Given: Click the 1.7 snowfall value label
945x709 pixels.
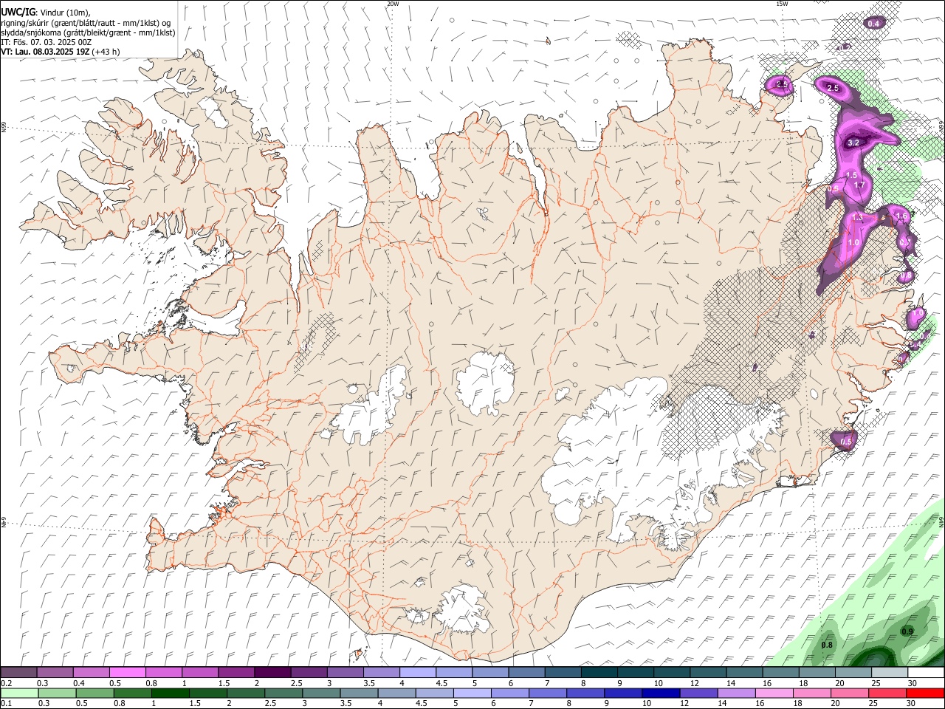Looking at the screenshot, I should tap(859, 185).
